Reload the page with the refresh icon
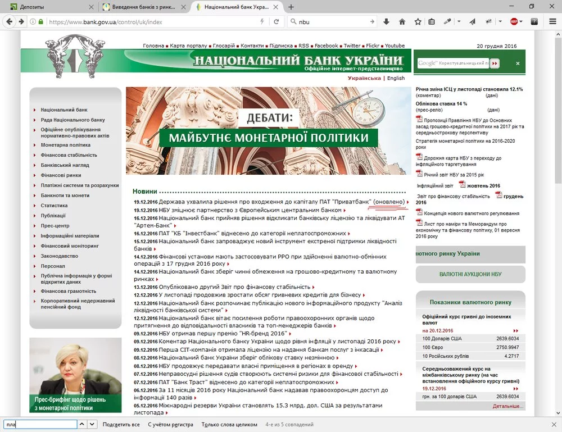Image resolution: width=562 pixels, height=432 pixels. [277, 22]
